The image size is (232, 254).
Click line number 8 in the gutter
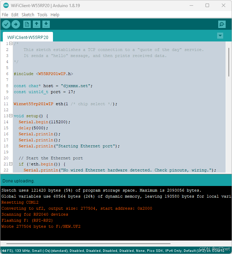7,86
